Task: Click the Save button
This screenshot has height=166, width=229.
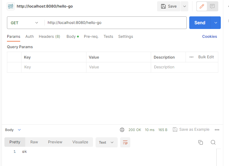Action: coord(169,6)
